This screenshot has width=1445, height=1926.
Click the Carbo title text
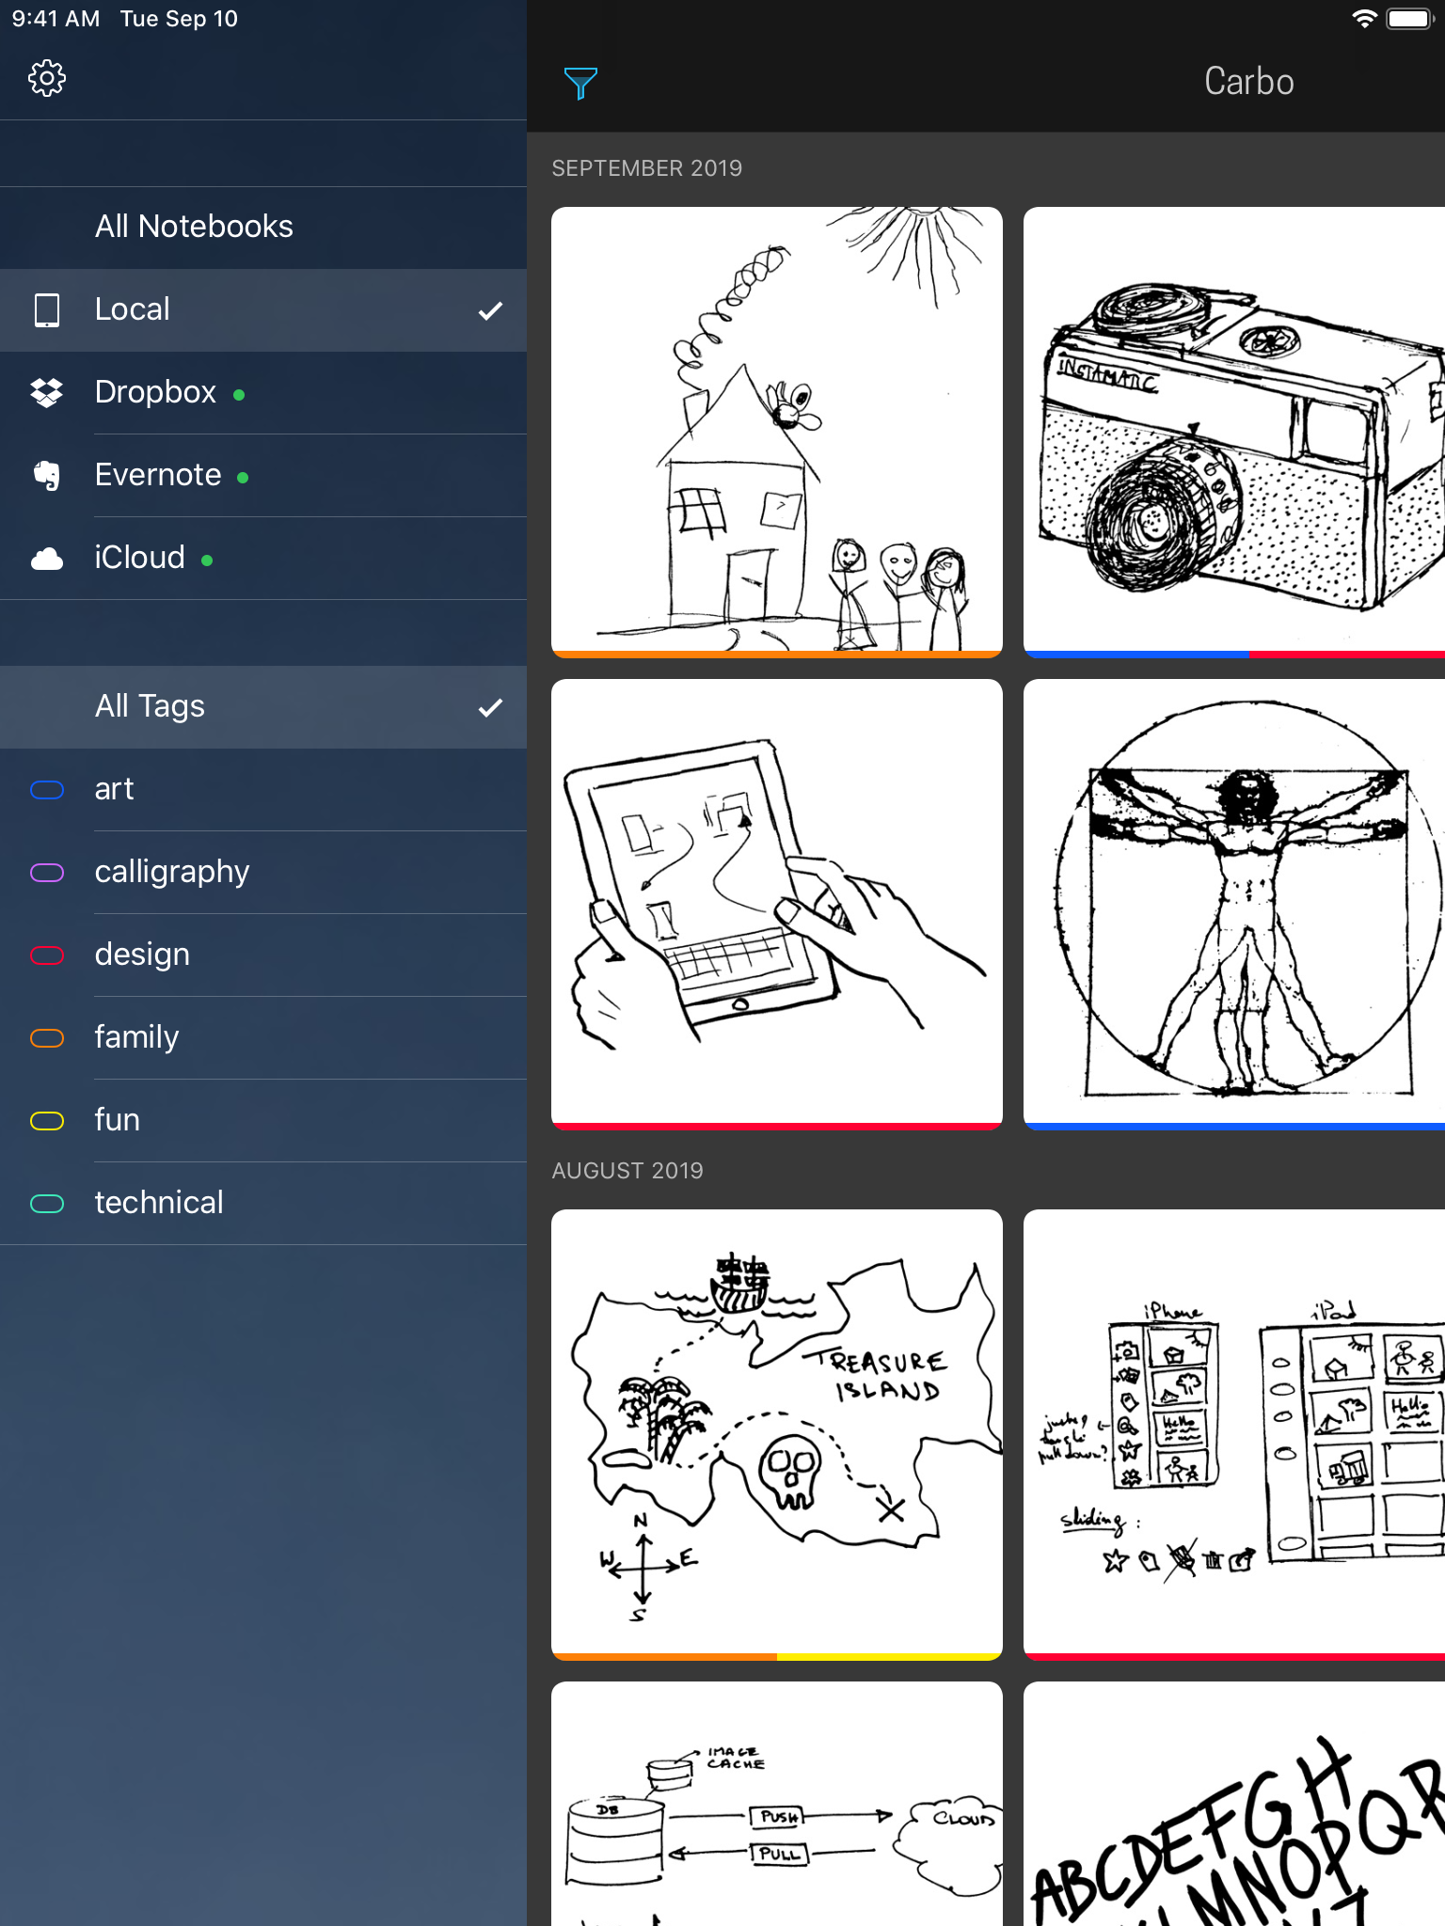click(x=1249, y=82)
